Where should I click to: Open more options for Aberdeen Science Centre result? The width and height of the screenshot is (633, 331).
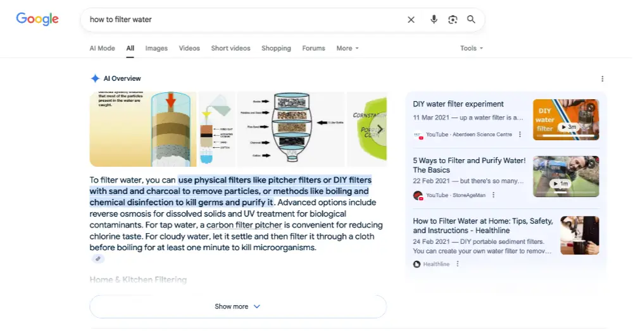click(520, 135)
